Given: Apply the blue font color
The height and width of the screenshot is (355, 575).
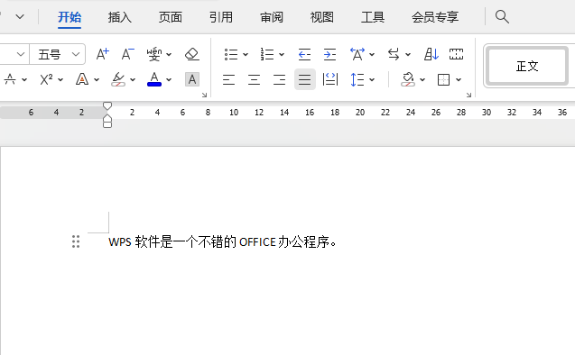Looking at the screenshot, I should [x=154, y=79].
